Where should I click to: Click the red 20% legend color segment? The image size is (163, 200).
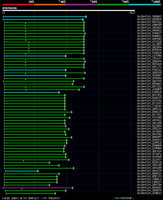[18, 5]
